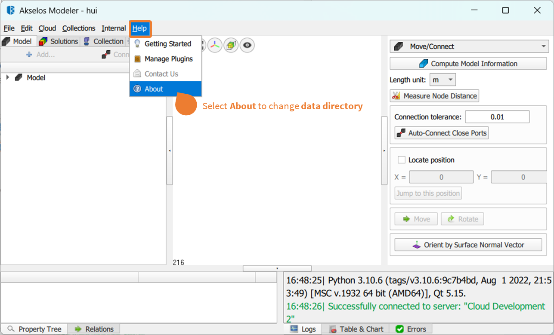This screenshot has width=554, height=335.
Task: Switch to the Model tab
Action: pos(18,41)
